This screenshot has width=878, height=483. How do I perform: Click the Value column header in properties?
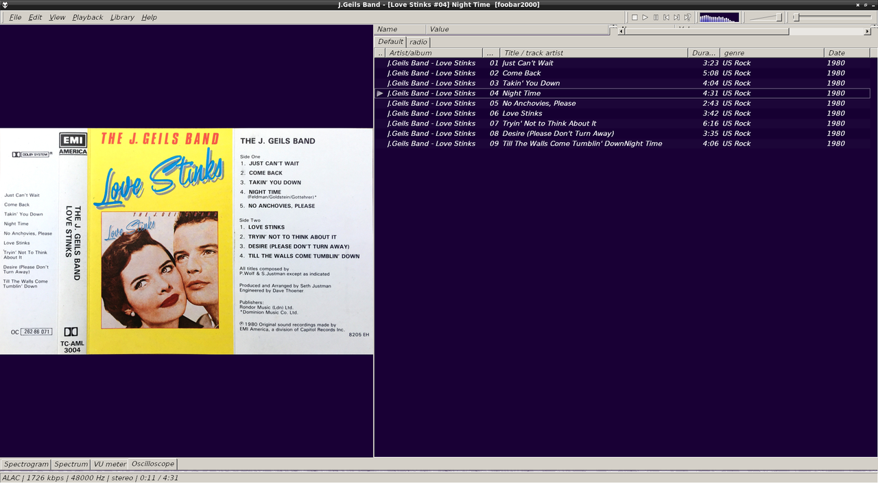pyautogui.click(x=518, y=29)
